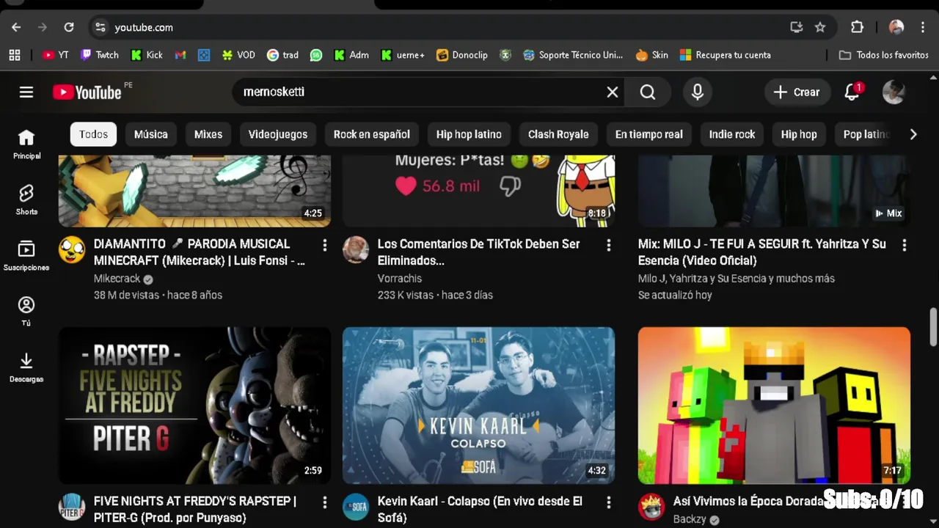Click the Backzy channel name
The width and height of the screenshot is (939, 528).
click(x=690, y=519)
